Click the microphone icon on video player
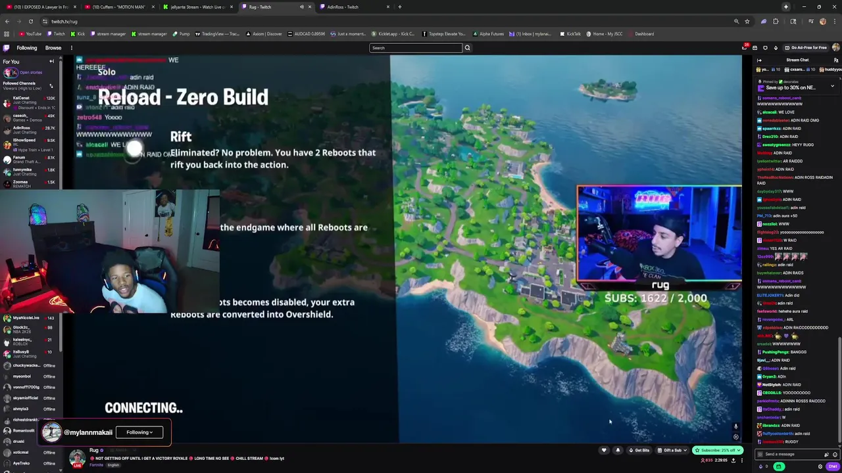The width and height of the screenshot is (842, 473). (736, 427)
